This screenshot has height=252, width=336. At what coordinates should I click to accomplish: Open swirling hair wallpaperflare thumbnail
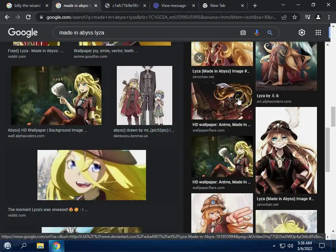click(222, 101)
